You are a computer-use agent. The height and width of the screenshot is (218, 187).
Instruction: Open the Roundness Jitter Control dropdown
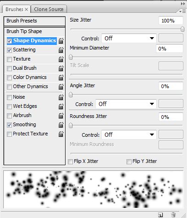[x=129, y=134]
